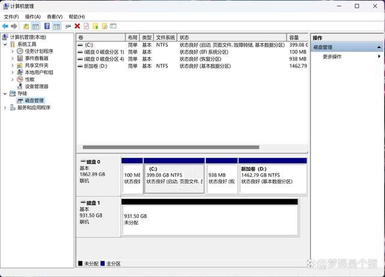Expand the 任务计划程序 node
385x277 pixels.
pos(13,51)
